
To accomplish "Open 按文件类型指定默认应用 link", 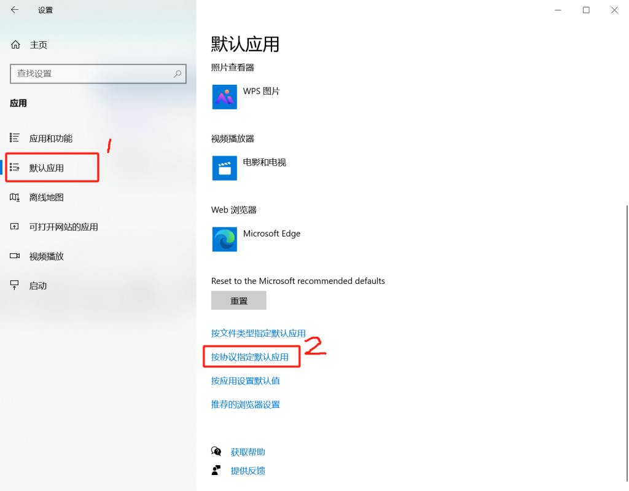I will 258,333.
